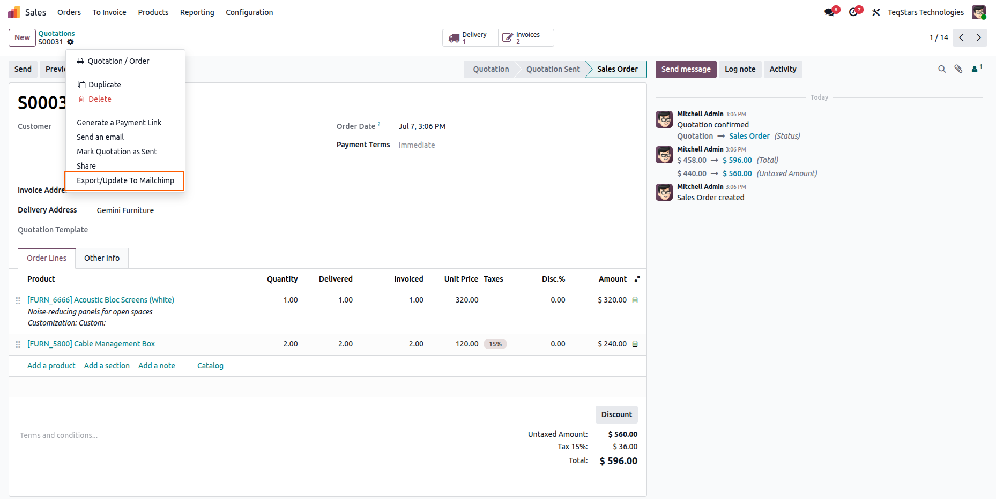Image resolution: width=996 pixels, height=499 pixels.
Task: Open the column settings icon next to Amount
Action: coord(637,279)
